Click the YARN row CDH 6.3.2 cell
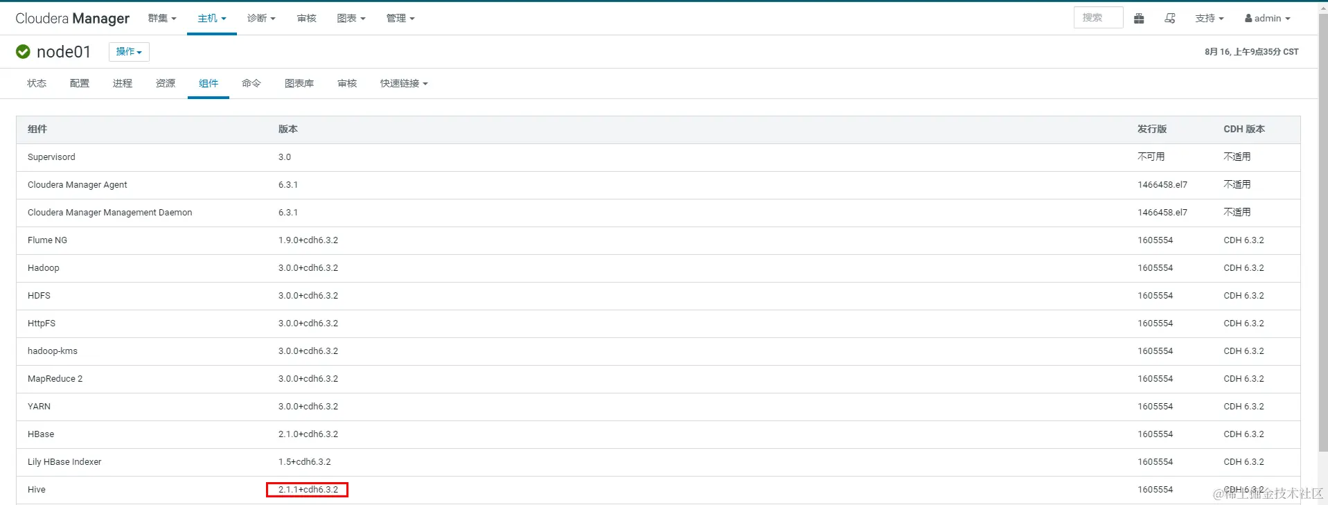The image size is (1328, 505). (x=1243, y=407)
